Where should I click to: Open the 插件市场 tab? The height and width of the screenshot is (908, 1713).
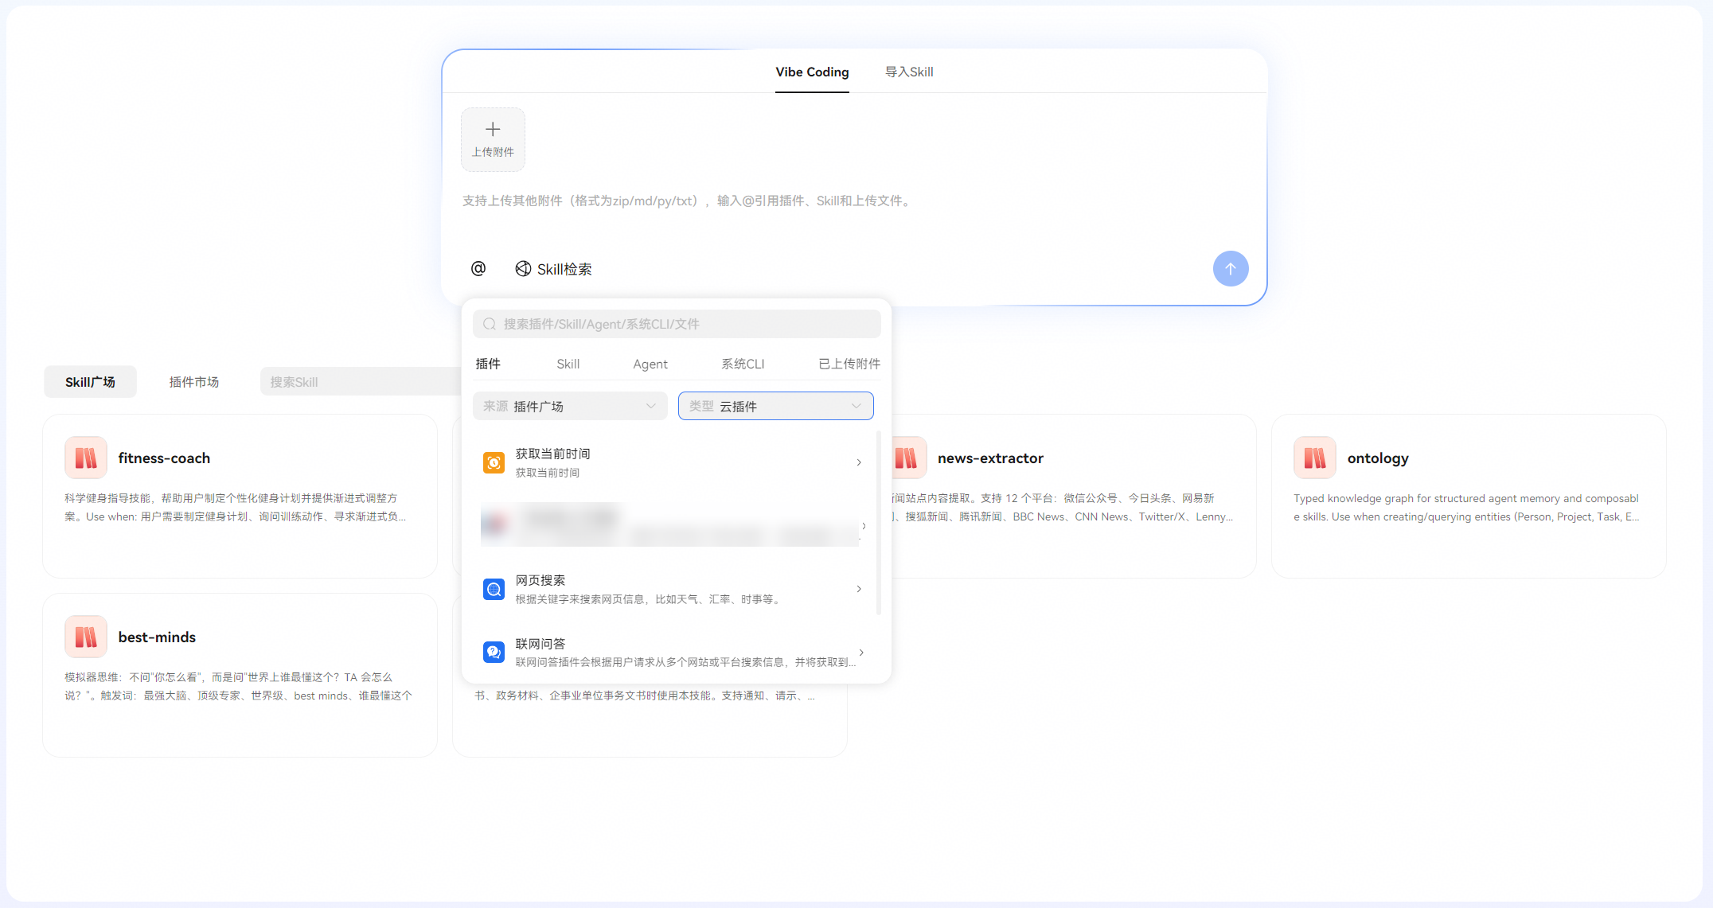click(x=193, y=382)
